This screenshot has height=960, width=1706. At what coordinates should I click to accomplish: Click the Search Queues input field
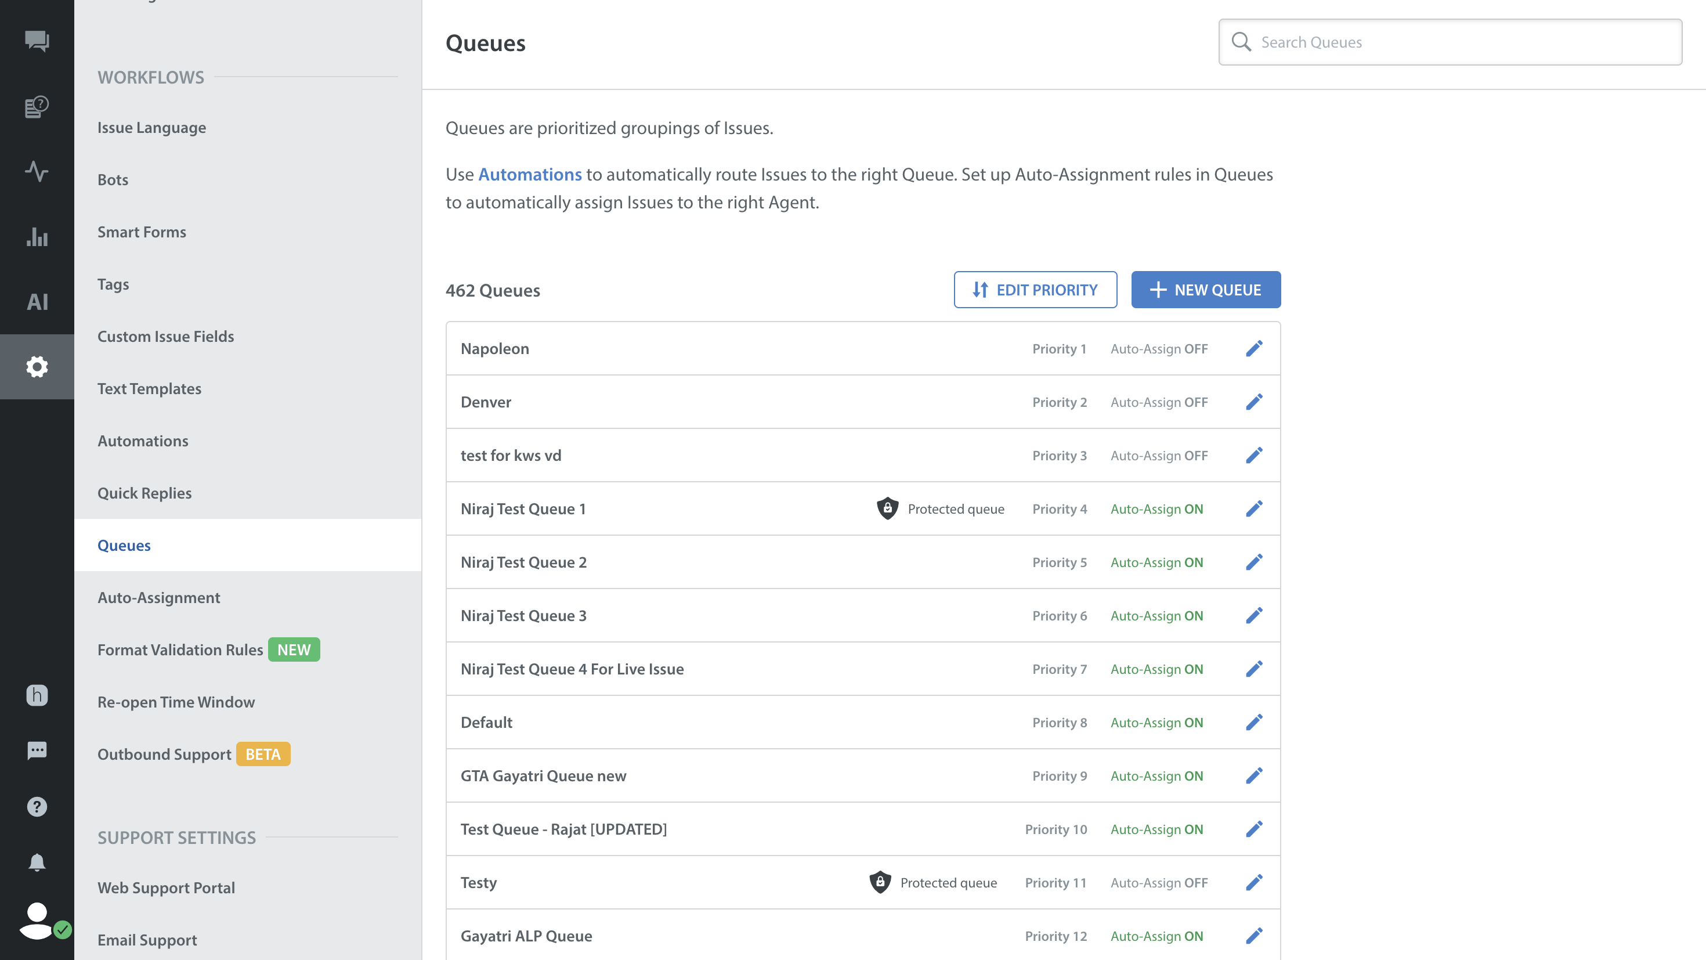(1450, 42)
